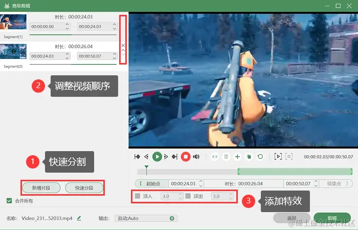Click the split segment icon
Image resolution: width=358 pixels, height=230 pixels.
(215, 157)
